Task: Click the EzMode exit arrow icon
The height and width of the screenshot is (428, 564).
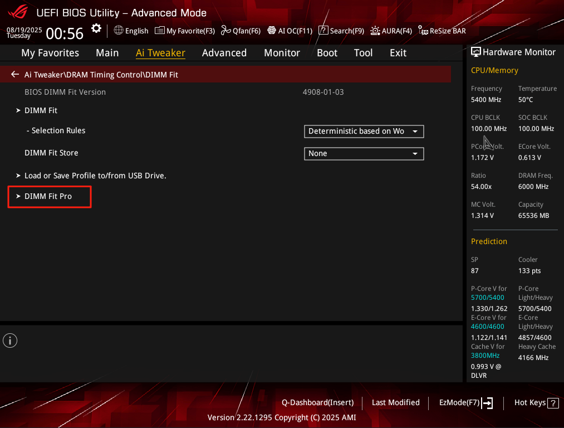Action: pos(487,403)
